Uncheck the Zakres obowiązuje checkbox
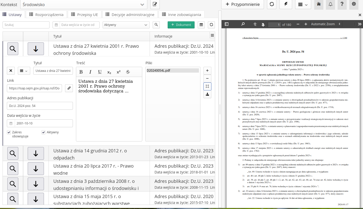 (x=9, y=132)
